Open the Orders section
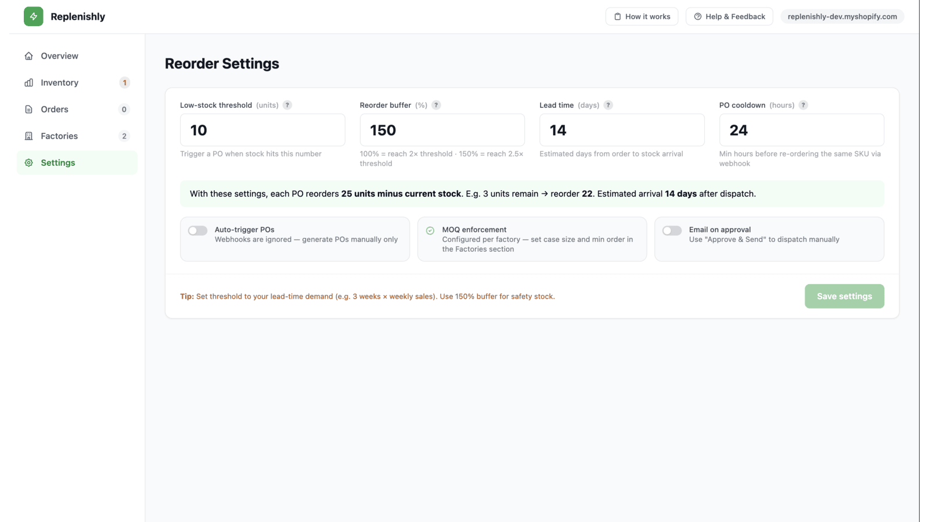The width and height of the screenshot is (929, 522). (x=77, y=109)
